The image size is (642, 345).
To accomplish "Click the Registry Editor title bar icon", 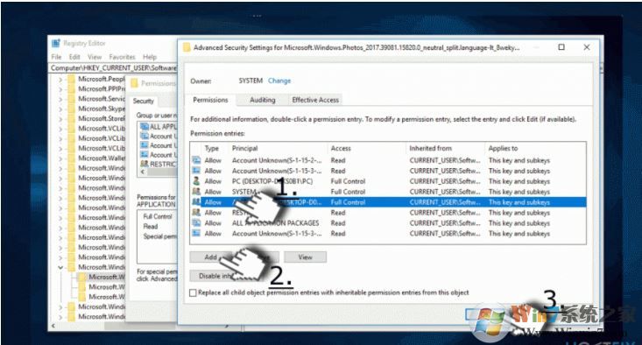I will tap(56, 43).
